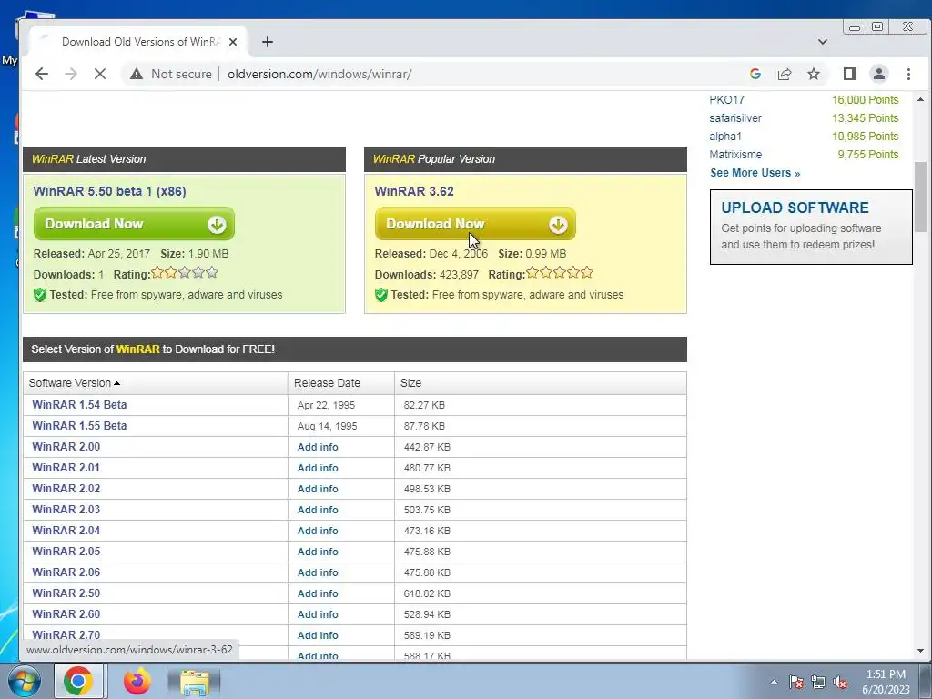Click the scrollbar down arrow
The height and width of the screenshot is (699, 932).
[920, 651]
